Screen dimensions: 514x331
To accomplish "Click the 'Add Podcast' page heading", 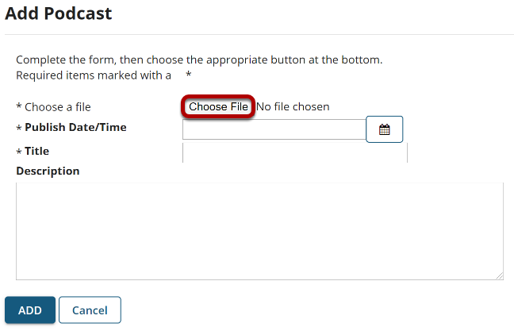I will pos(59,13).
